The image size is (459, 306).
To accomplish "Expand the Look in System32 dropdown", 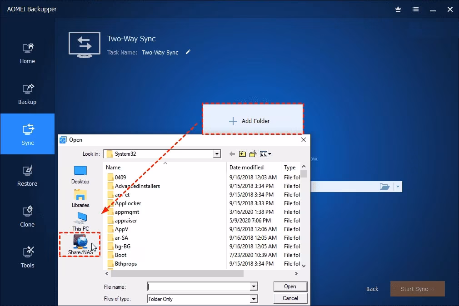I will (217, 154).
